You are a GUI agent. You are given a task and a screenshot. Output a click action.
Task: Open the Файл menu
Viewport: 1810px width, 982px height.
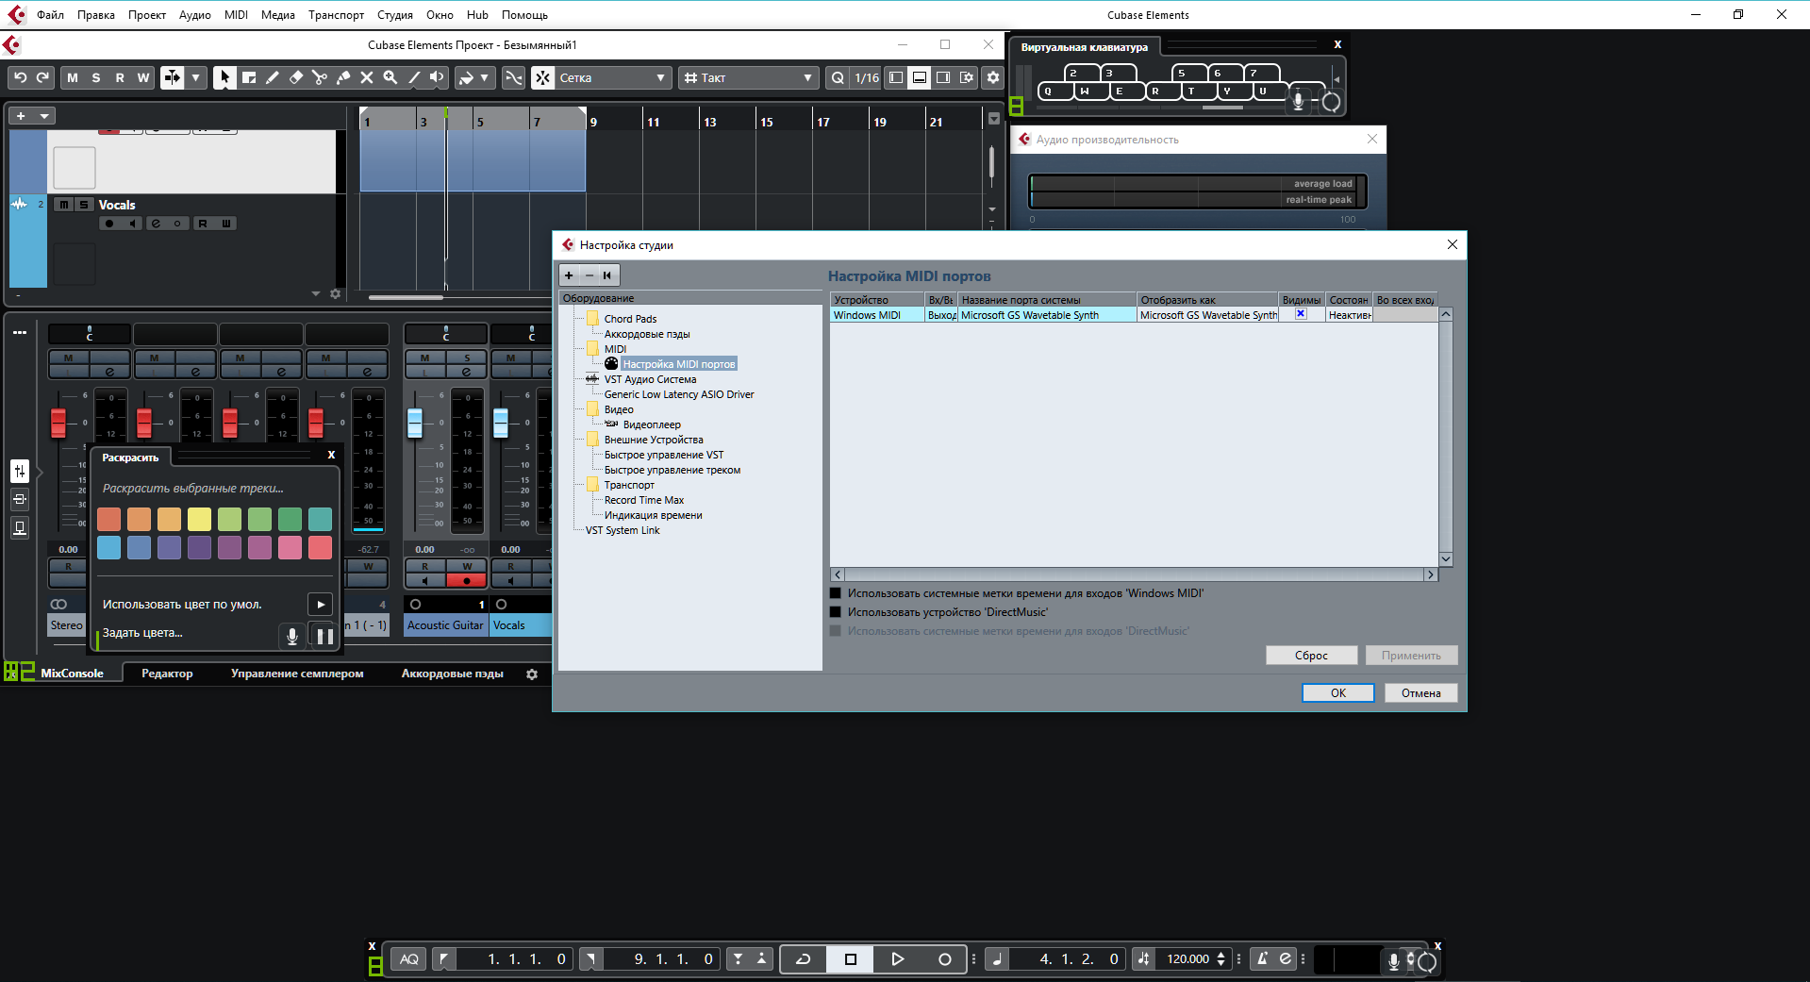point(51,14)
